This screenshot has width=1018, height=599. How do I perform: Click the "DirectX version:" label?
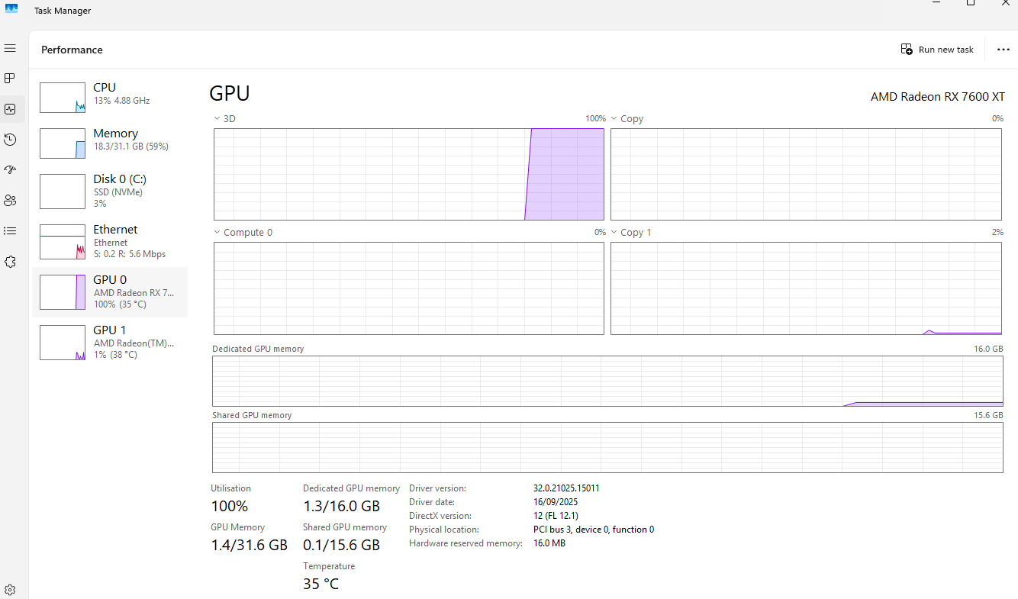coord(440,516)
